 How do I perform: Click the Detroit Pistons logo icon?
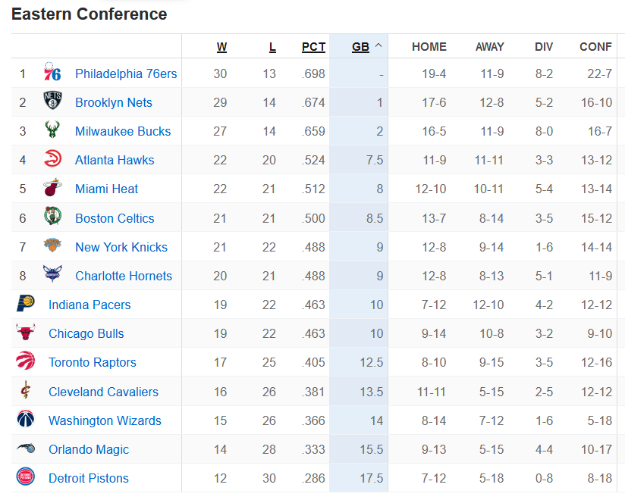pyautogui.click(x=26, y=477)
